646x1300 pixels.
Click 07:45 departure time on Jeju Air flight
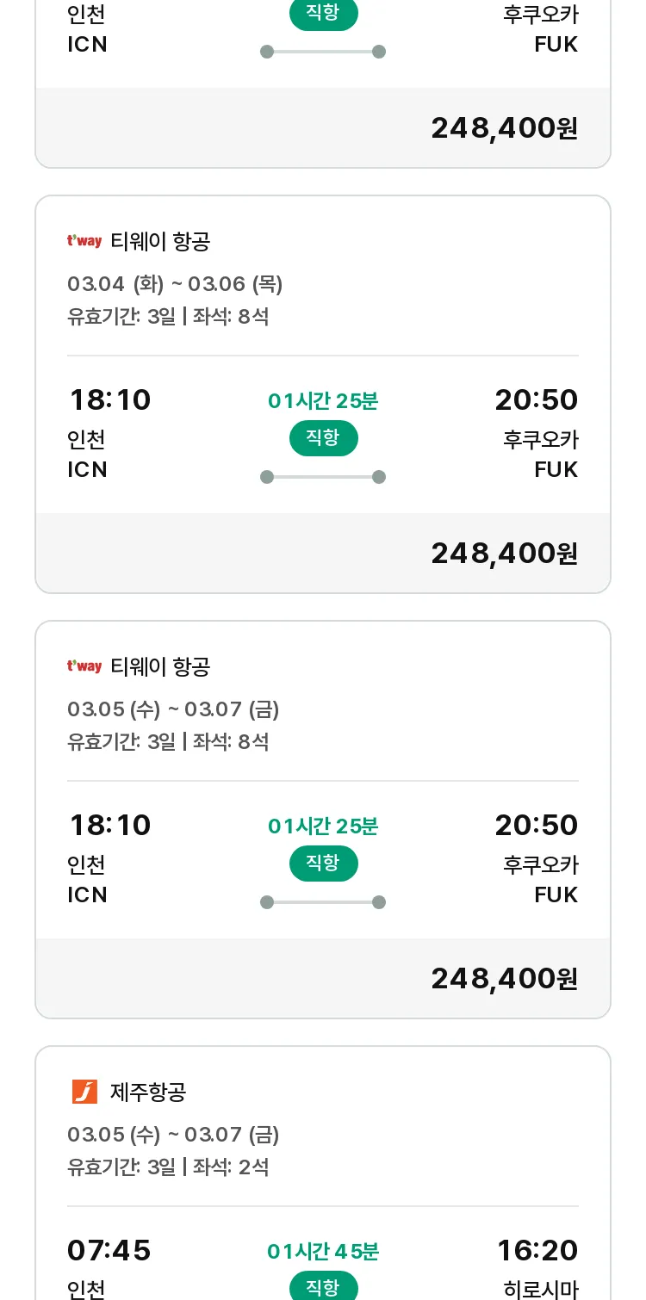[x=109, y=1251]
